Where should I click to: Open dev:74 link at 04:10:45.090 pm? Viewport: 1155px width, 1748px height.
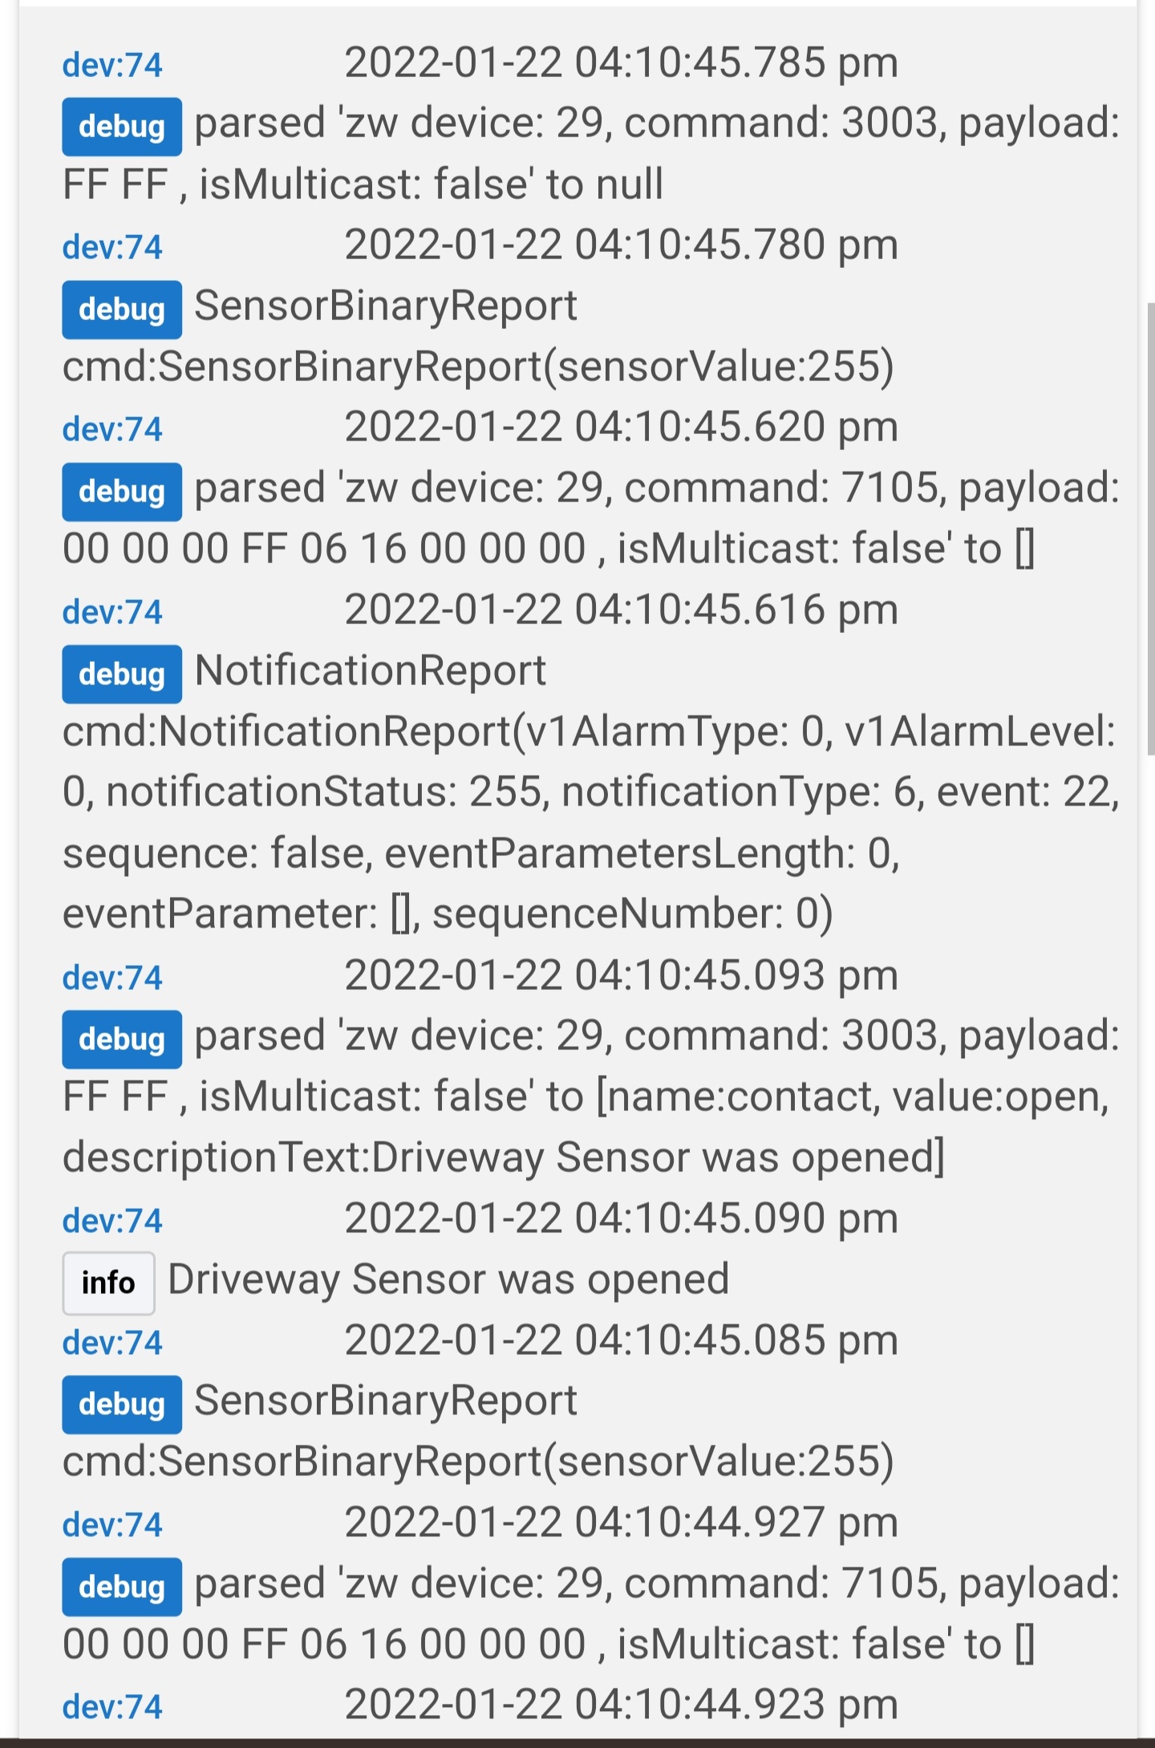(x=112, y=1221)
